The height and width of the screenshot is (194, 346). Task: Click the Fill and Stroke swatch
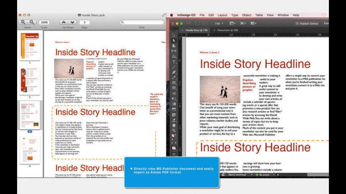click(x=174, y=136)
